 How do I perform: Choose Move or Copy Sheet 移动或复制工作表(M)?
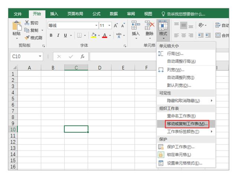186,124
